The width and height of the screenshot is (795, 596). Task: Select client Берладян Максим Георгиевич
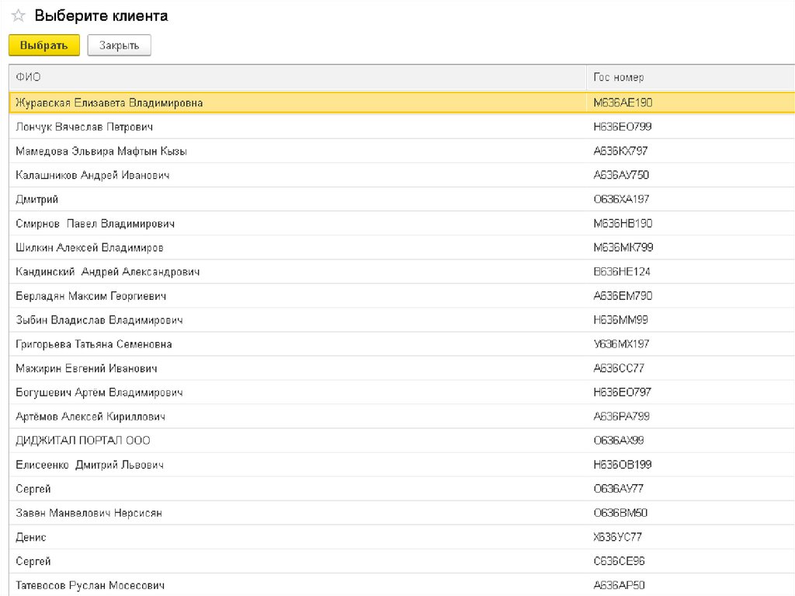tap(91, 296)
